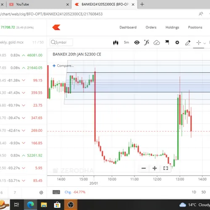Screen dimensions: 210x210
Task: Click the Symbol search field
Action: click(61, 42)
